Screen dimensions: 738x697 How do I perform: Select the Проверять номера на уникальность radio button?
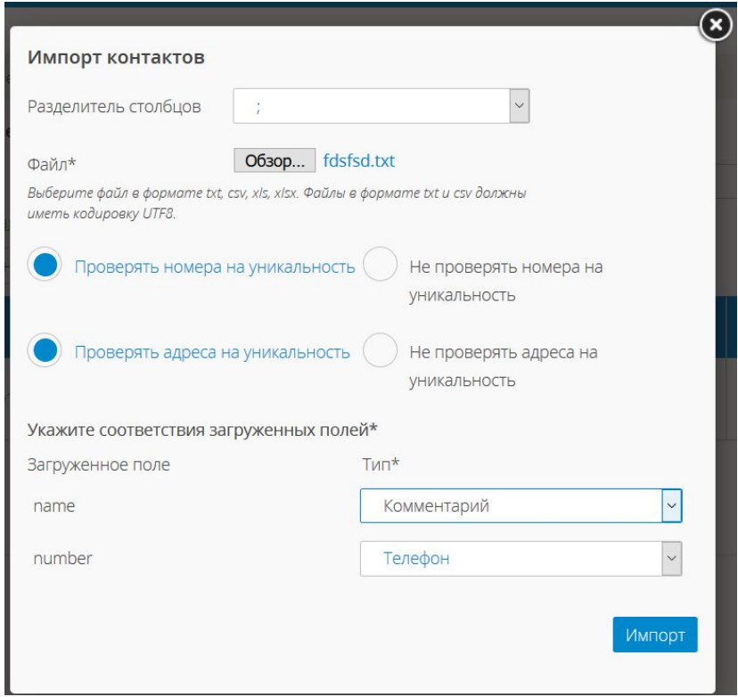click(45, 266)
